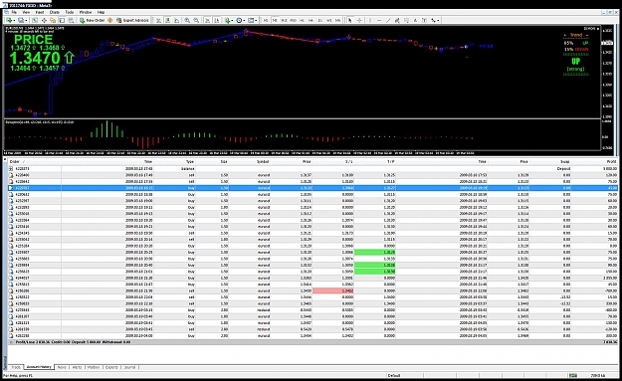Expand the New Chart dropdown arrow
Viewport: 622px width, 381px height.
click(x=14, y=20)
